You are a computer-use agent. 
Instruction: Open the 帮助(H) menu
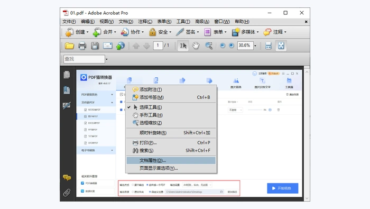pyautogui.click(x=242, y=22)
